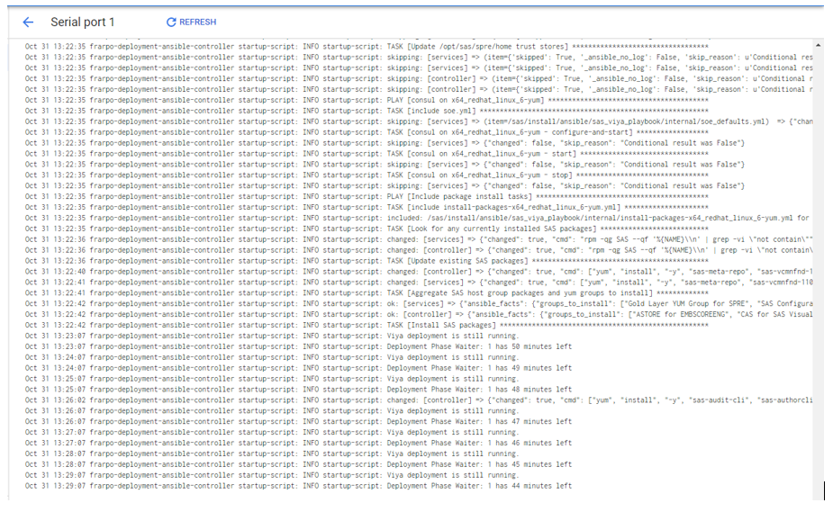Select line 'TASK [Look for any currently installed SAS packages]'
The width and height of the screenshot is (833, 512).
tap(367, 229)
